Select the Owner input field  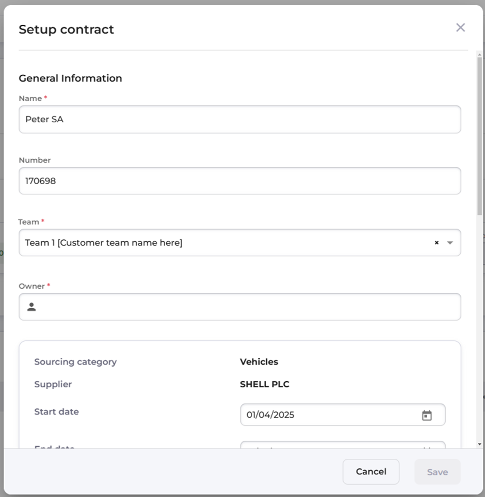(248, 307)
